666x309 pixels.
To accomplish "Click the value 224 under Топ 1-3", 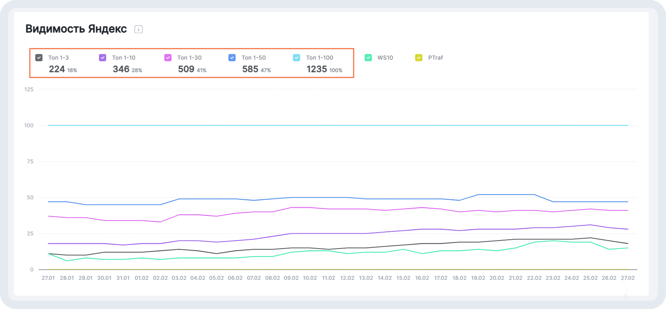I will click(57, 69).
